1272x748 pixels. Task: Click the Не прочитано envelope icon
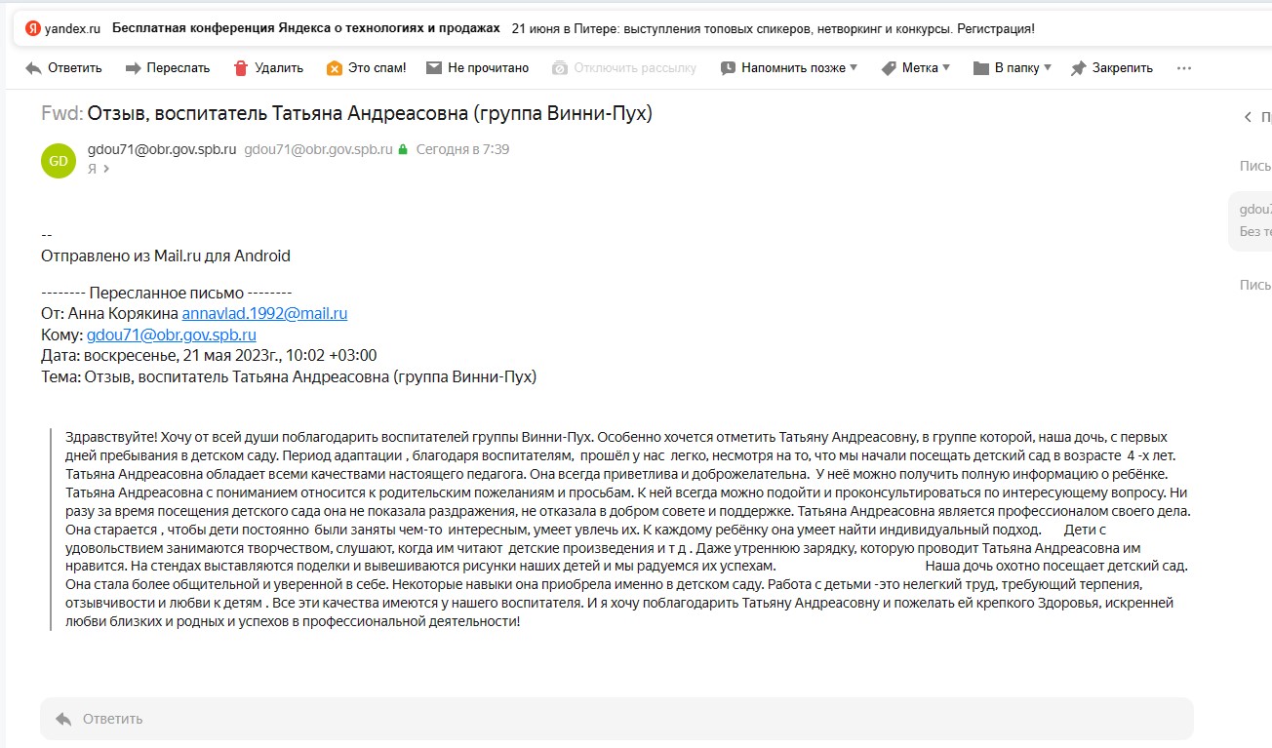433,68
